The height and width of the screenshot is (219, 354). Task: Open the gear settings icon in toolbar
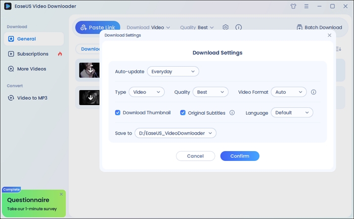click(226, 27)
